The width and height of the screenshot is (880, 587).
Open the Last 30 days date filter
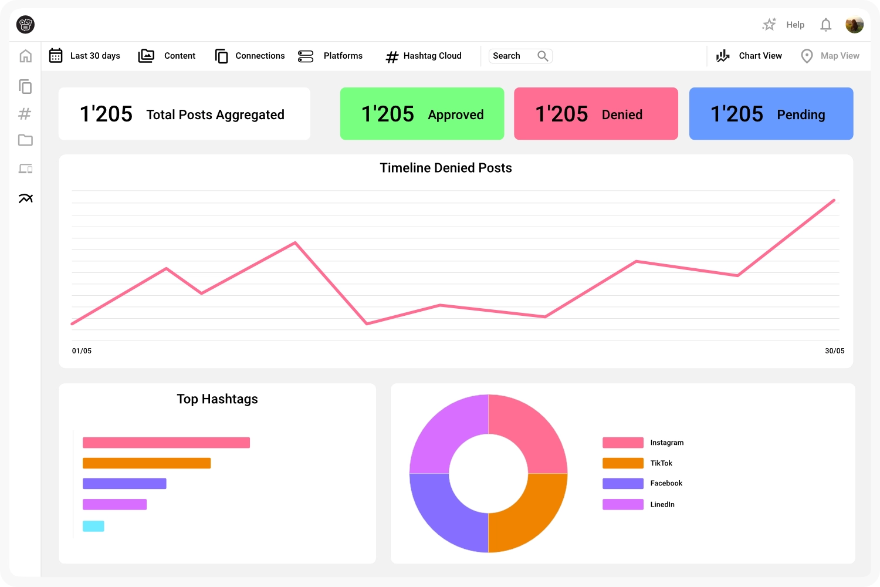(x=84, y=56)
